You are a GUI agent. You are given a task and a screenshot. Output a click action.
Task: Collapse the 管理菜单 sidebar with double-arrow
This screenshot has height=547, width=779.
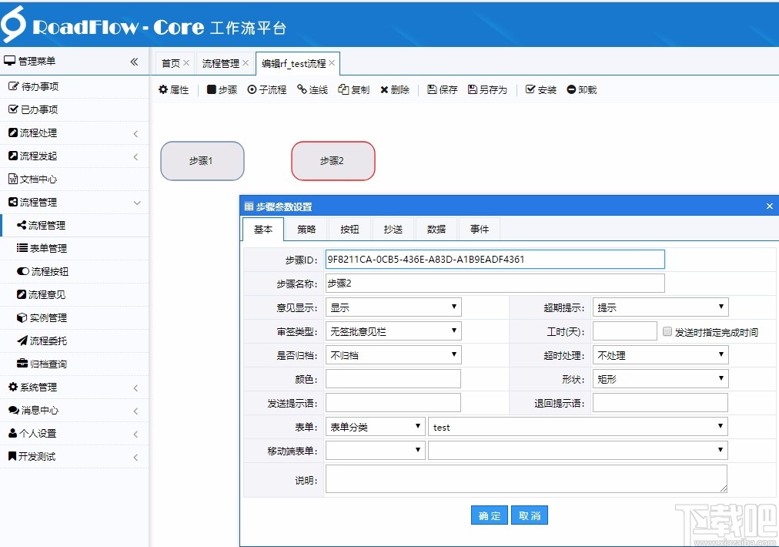(132, 61)
